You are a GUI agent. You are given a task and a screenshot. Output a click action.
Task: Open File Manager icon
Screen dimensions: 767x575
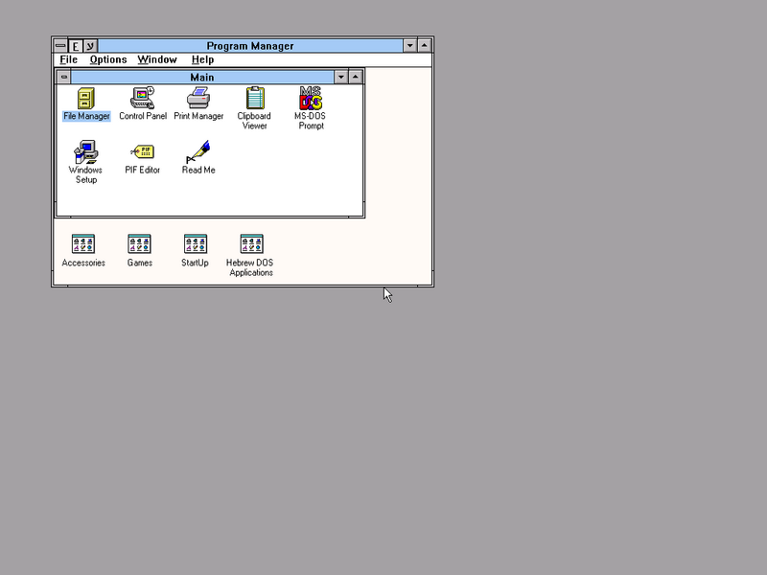[86, 98]
